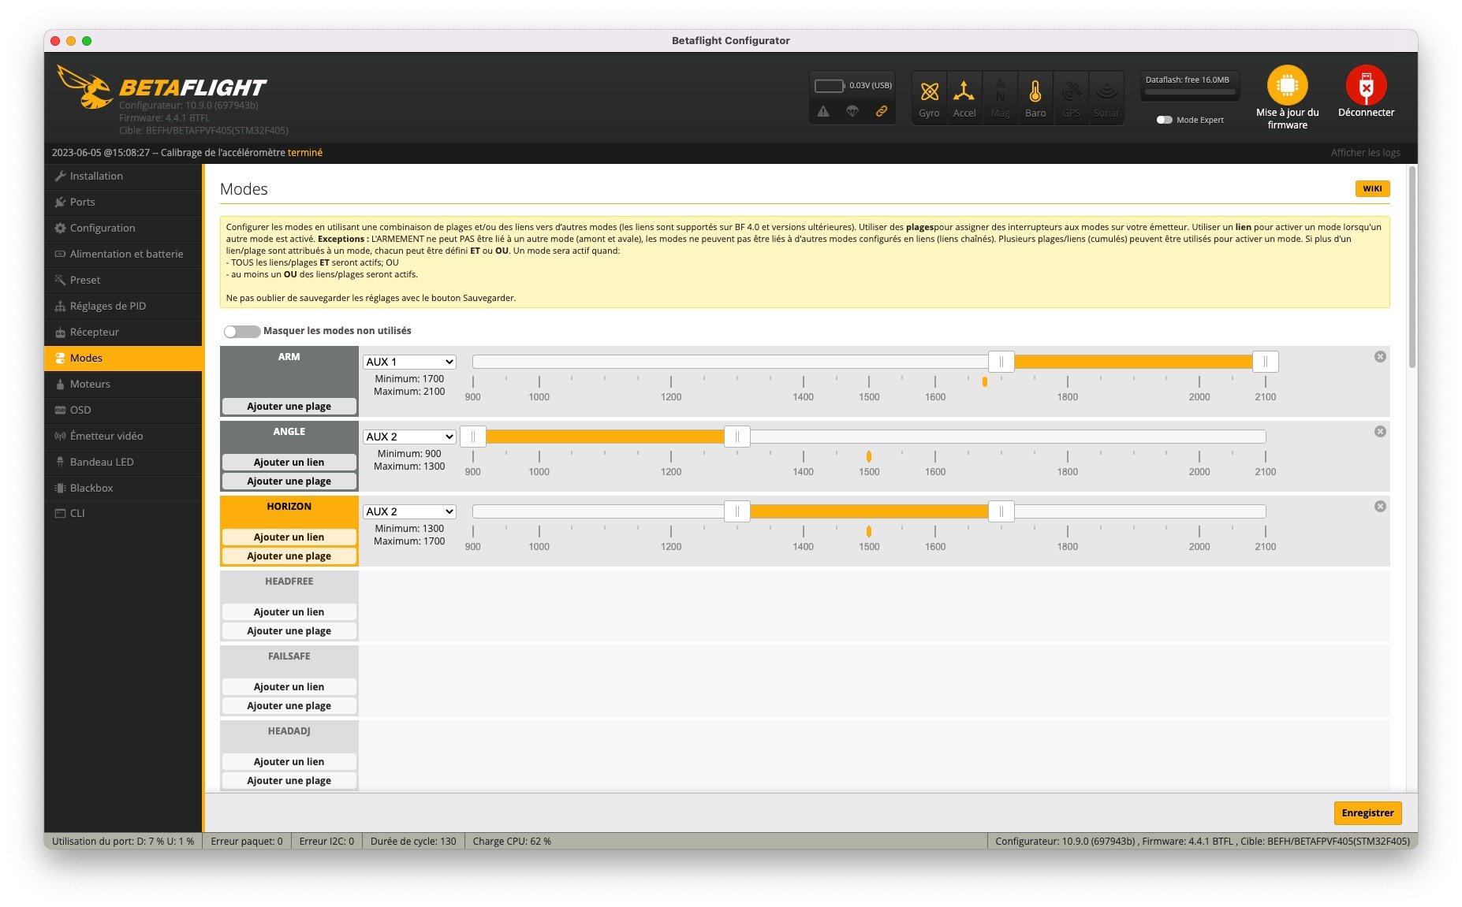Screen dimensions: 1462x907
Task: Click the WIKI button
Action: [1372, 188]
